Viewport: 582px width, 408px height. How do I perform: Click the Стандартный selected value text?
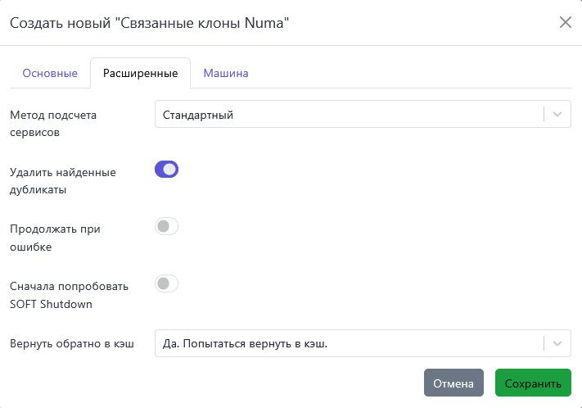click(198, 115)
